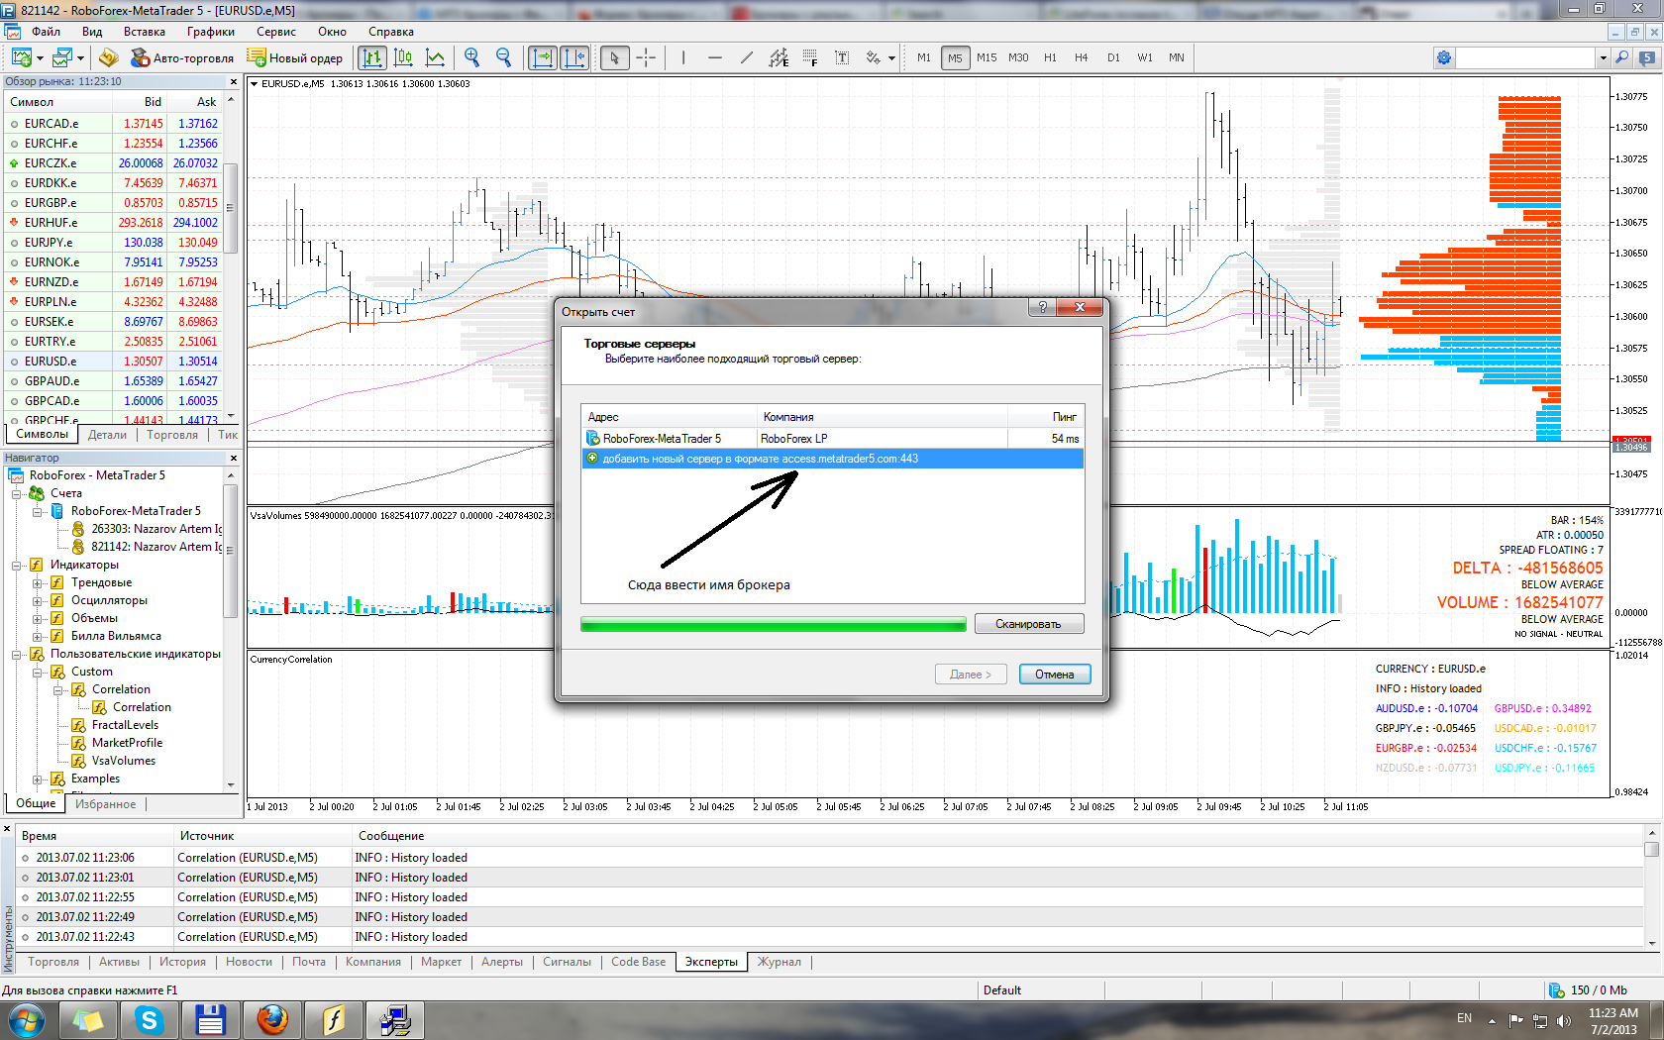This screenshot has height=1040, width=1664.
Task: Click the search magnifier icon
Action: (1622, 57)
